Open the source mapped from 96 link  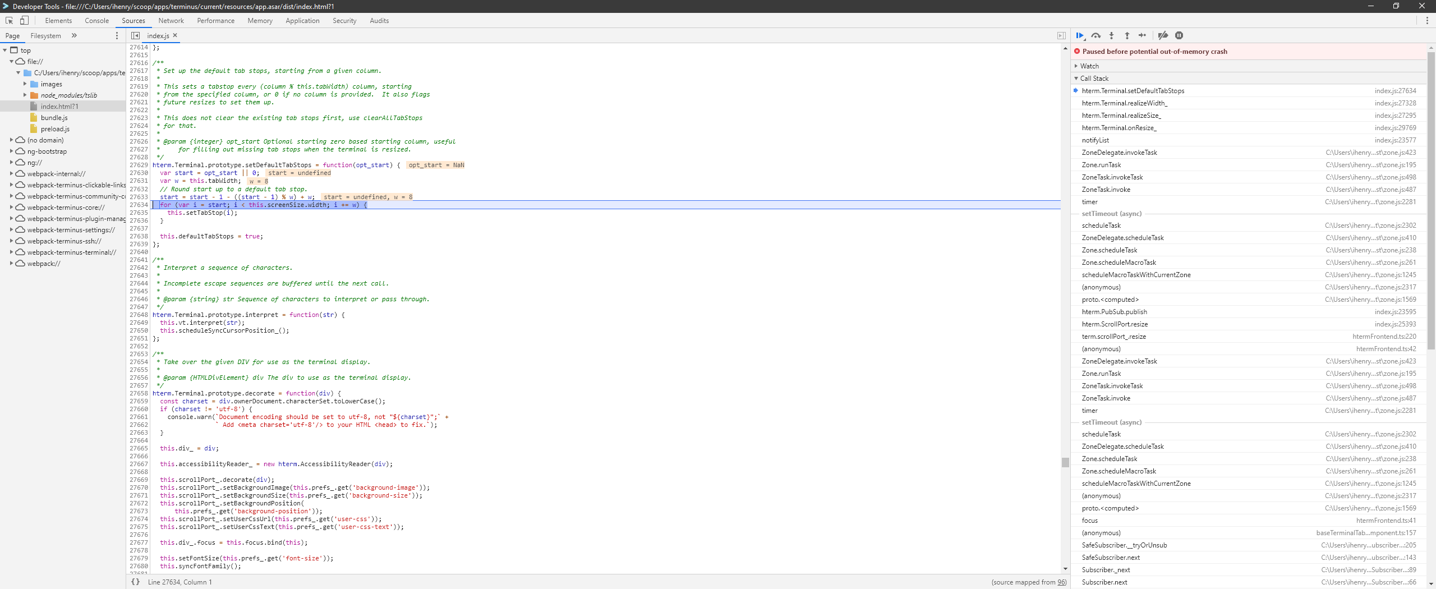1060,582
